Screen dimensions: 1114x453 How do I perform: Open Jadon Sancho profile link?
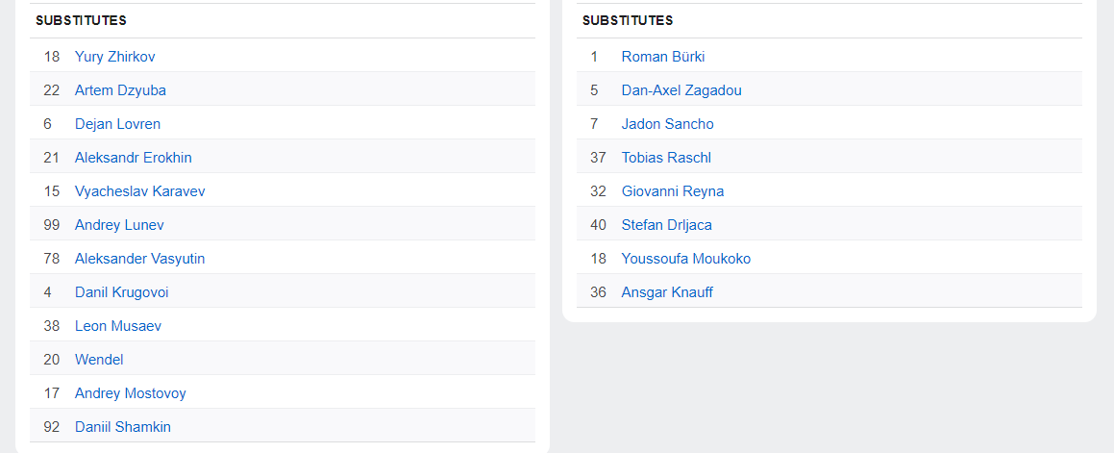[x=667, y=124]
